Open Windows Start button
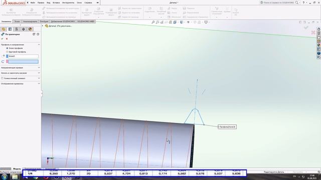Screen dimensions: 321x180 pos(5,176)
